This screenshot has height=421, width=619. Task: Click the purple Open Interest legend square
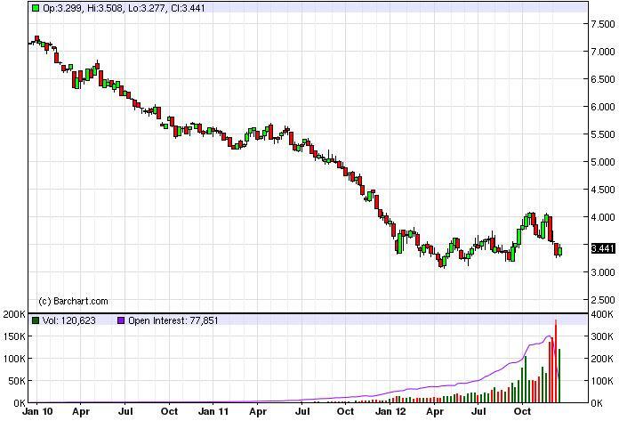(122, 320)
